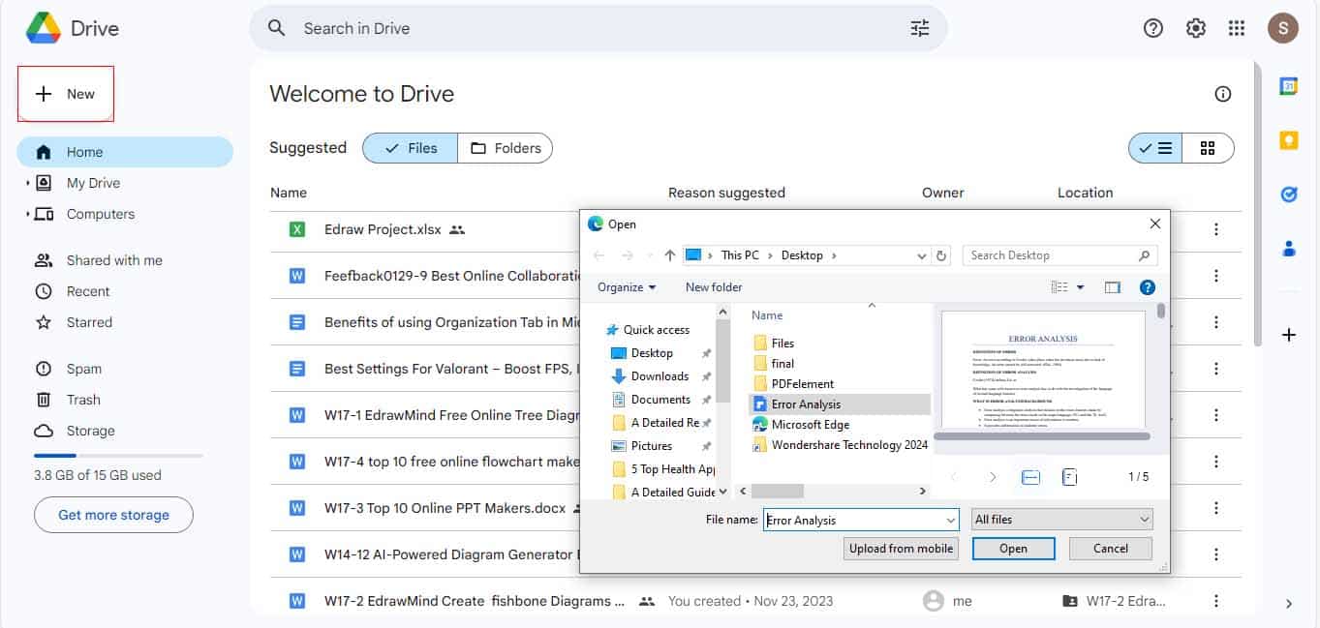Image resolution: width=1320 pixels, height=628 pixels.
Task: Cancel the Open dialog
Action: pyautogui.click(x=1111, y=549)
